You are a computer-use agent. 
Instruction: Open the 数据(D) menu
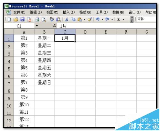pyautogui.click(x=118, y=12)
